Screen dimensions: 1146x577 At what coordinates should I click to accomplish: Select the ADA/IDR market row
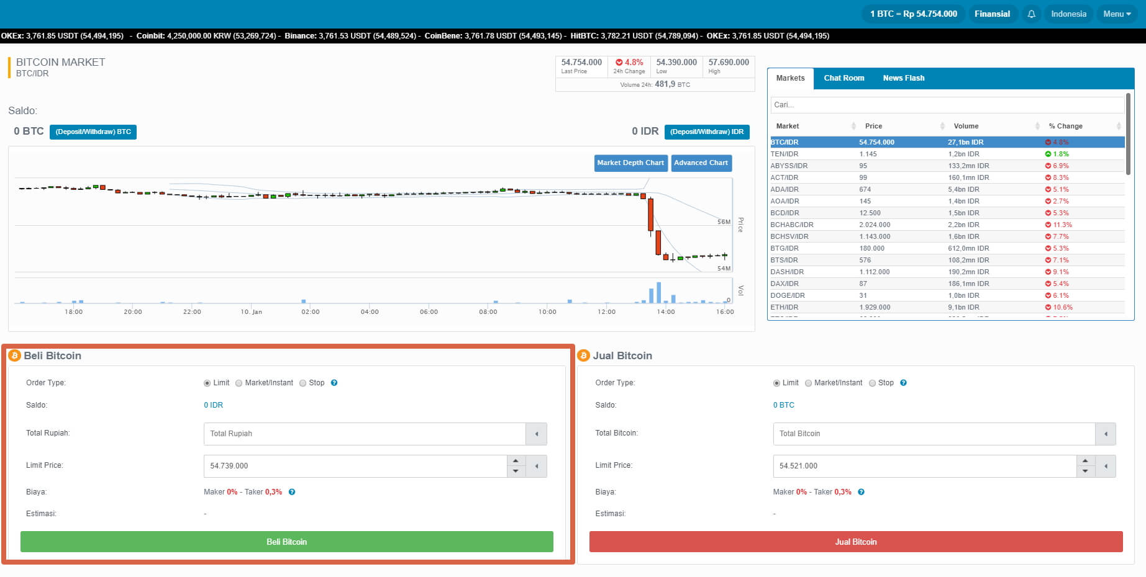tap(947, 189)
